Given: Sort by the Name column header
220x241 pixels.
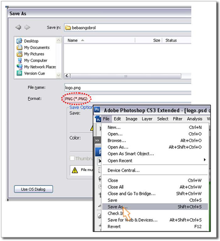Looking at the screenshot, I should coord(99,40).
